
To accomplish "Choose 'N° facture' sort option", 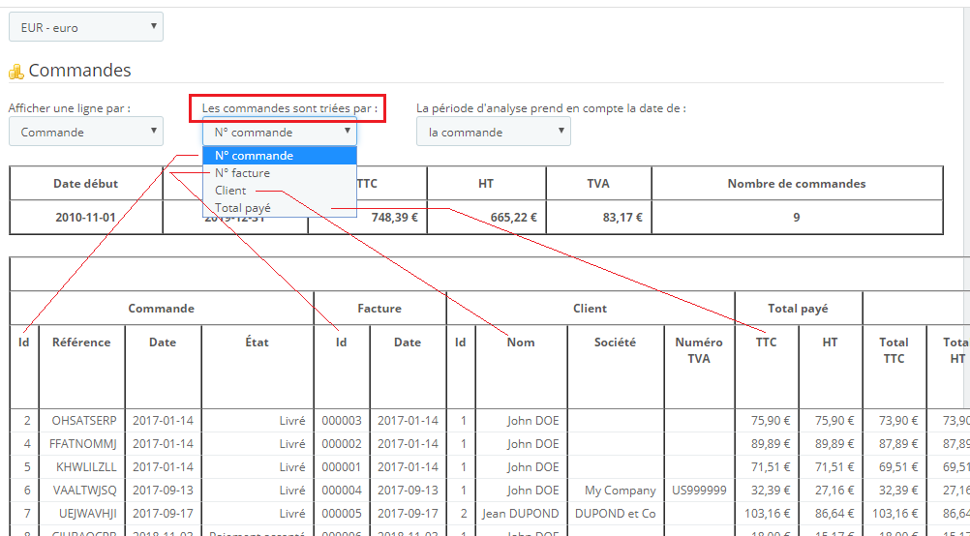I will (280, 173).
